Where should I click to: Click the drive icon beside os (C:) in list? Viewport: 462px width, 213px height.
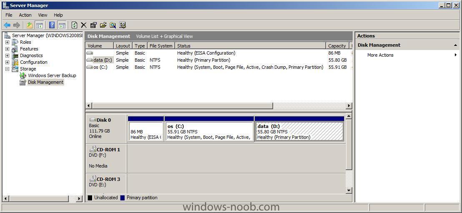point(90,67)
